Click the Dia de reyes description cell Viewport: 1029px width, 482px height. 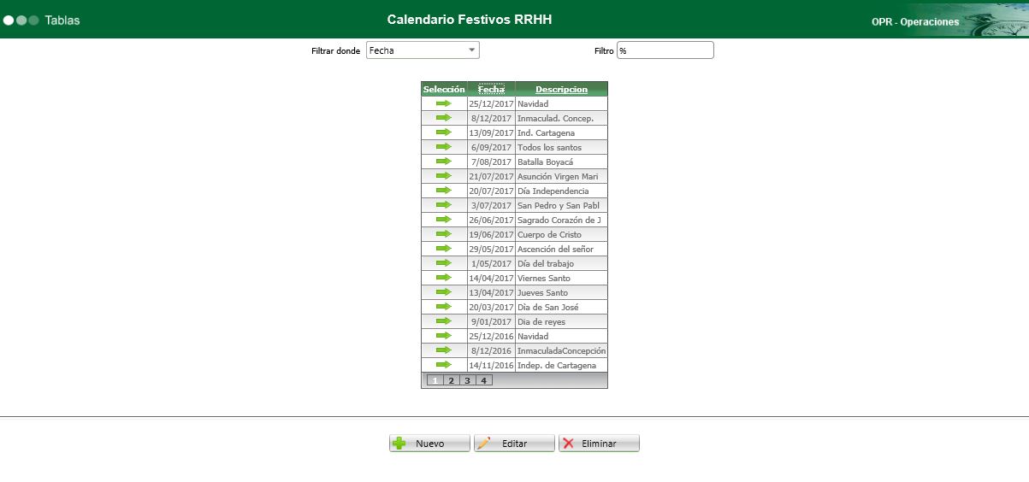[x=561, y=321]
